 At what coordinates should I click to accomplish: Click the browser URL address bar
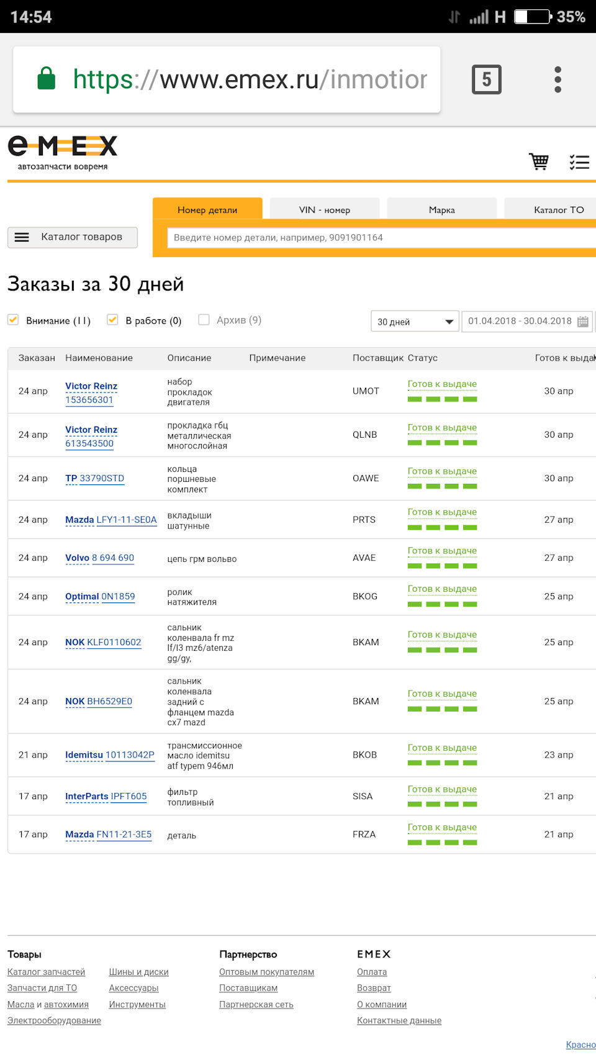tap(227, 79)
